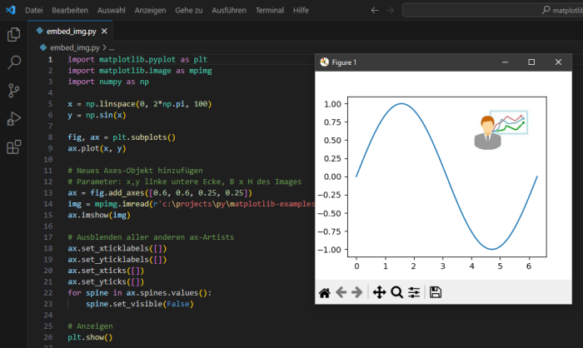583x348 pixels.
Task: Open the Datei menu
Action: [35, 10]
